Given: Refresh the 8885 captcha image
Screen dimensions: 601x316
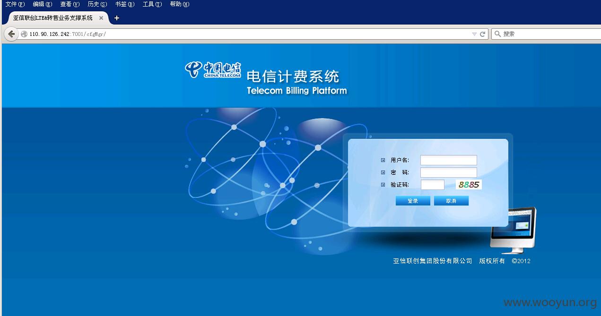Looking at the screenshot, I should 469,185.
